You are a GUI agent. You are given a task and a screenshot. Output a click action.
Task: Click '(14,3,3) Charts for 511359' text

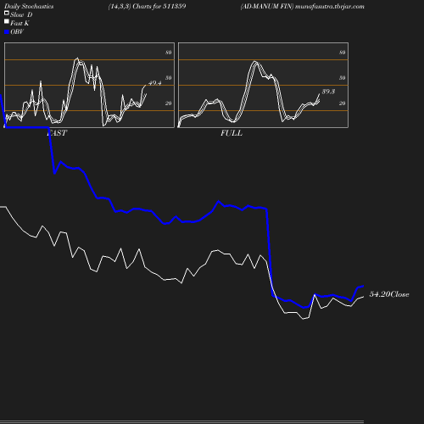click(147, 7)
